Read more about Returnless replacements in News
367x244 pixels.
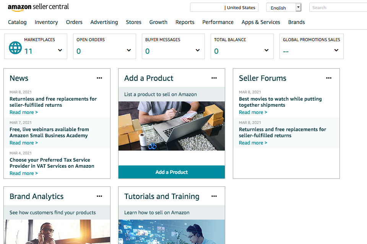pyautogui.click(x=24, y=112)
